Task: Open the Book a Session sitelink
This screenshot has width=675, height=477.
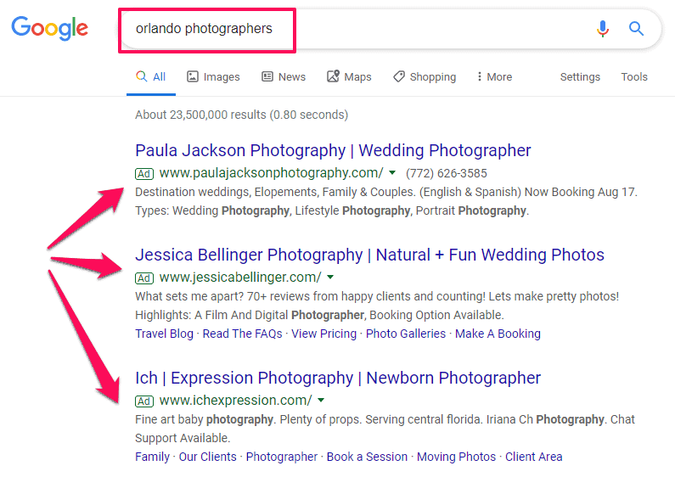Action: [x=367, y=457]
